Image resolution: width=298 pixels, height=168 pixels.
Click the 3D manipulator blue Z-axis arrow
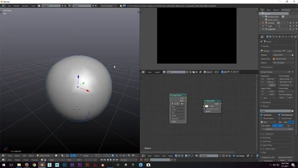pyautogui.click(x=78, y=77)
